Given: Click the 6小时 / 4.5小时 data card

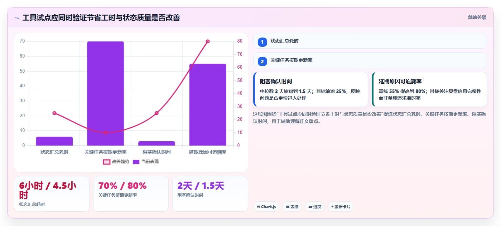Looking at the screenshot, I should (52, 194).
